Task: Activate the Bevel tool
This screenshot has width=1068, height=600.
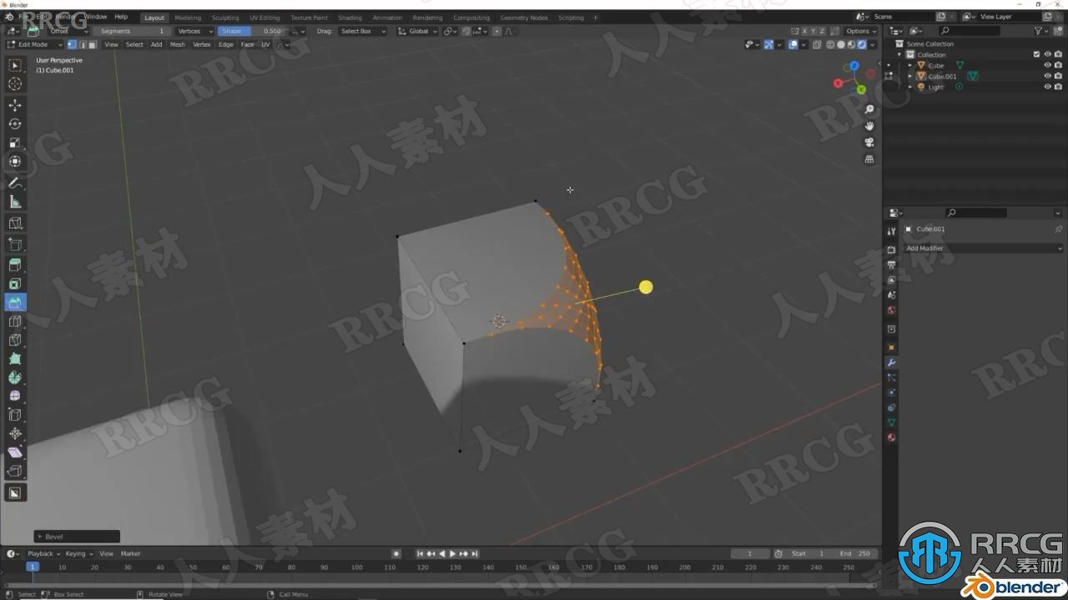Action: click(15, 302)
